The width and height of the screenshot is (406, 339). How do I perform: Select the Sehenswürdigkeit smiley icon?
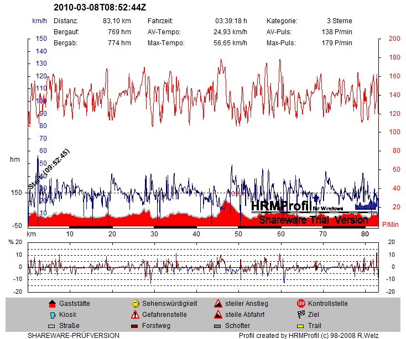(135, 304)
